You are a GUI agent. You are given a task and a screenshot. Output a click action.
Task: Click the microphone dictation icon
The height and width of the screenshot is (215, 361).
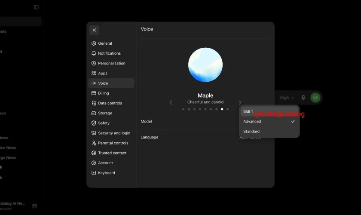[303, 98]
